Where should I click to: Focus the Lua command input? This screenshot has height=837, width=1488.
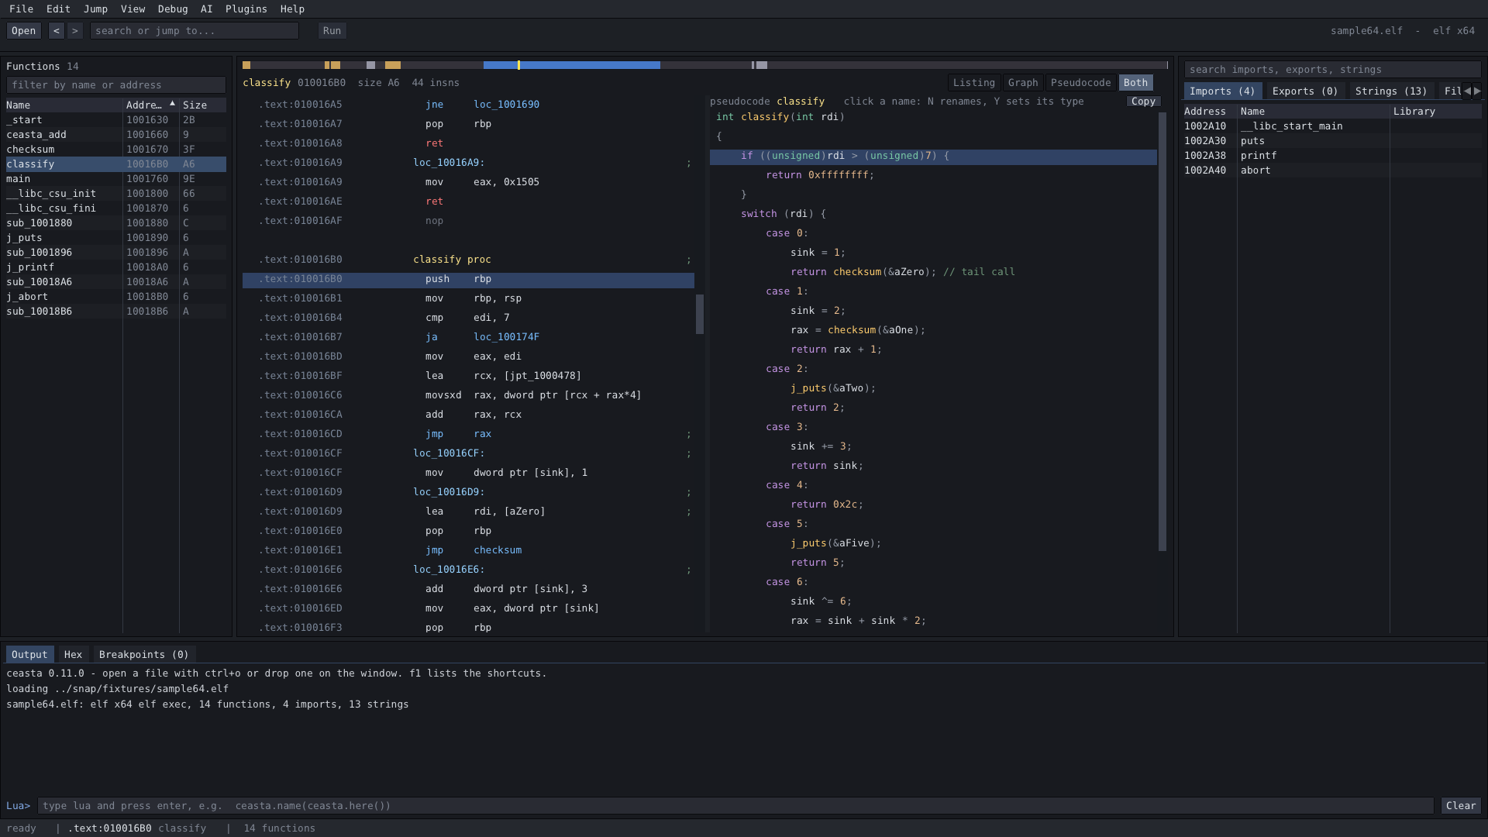point(735,806)
